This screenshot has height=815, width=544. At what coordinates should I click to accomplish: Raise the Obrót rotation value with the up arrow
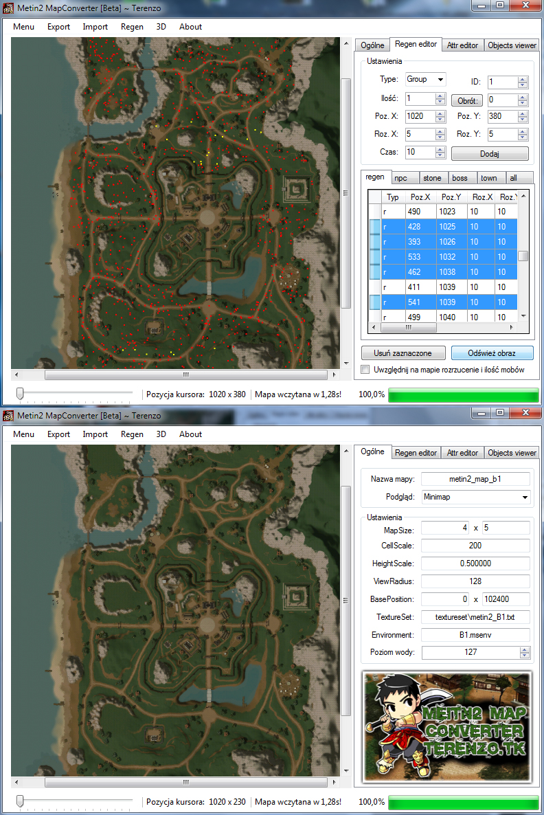pos(523,97)
